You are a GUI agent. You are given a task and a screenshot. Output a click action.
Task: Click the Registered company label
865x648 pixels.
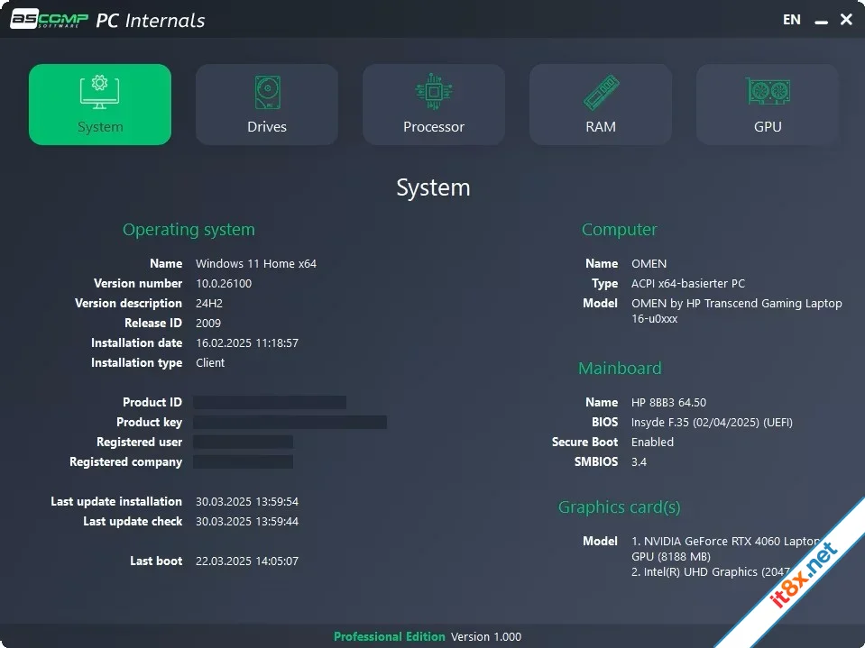click(x=125, y=461)
